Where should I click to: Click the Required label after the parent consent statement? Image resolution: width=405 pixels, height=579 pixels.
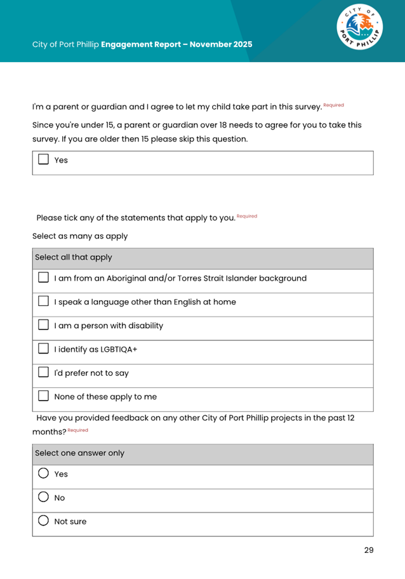tap(333, 105)
